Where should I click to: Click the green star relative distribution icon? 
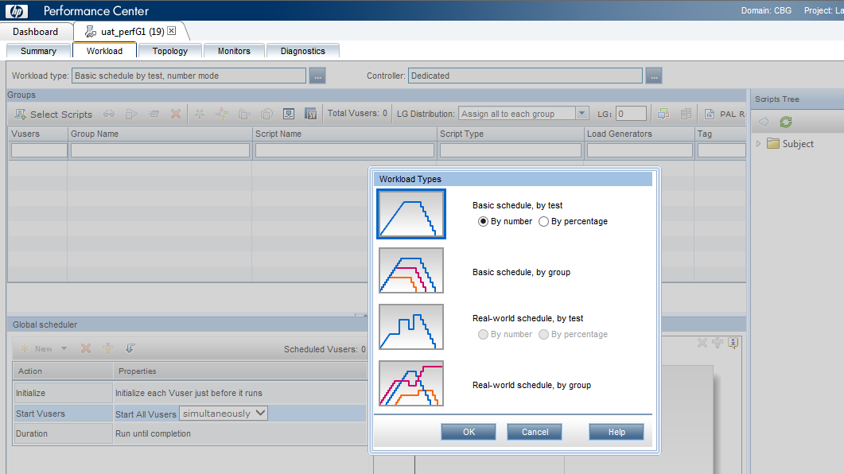pos(200,114)
